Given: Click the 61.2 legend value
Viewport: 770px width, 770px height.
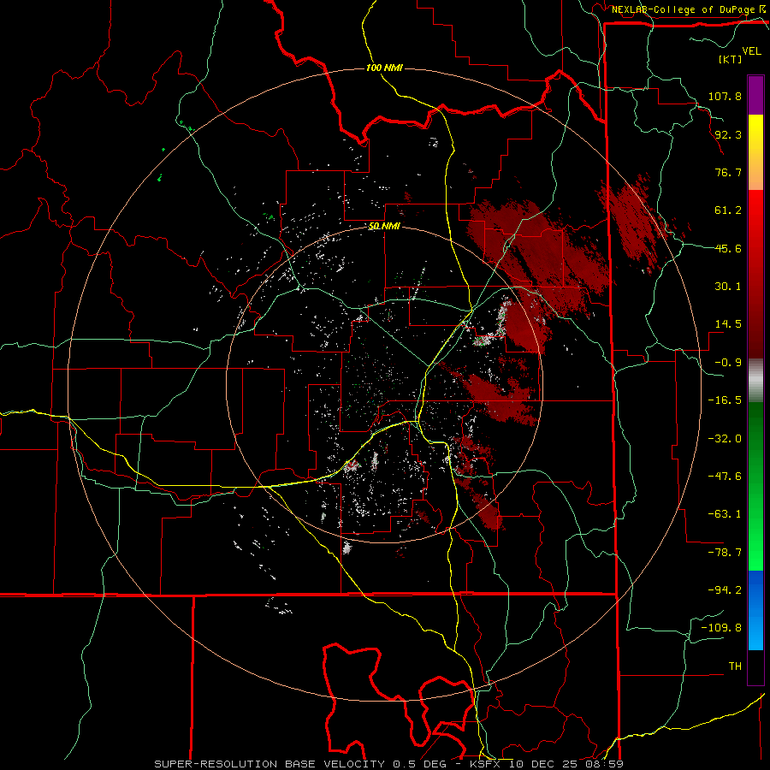Looking at the screenshot, I should point(728,210).
